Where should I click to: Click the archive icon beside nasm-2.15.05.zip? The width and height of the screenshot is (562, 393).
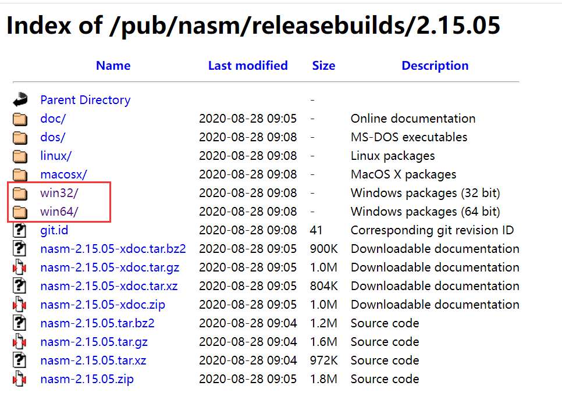pos(20,379)
